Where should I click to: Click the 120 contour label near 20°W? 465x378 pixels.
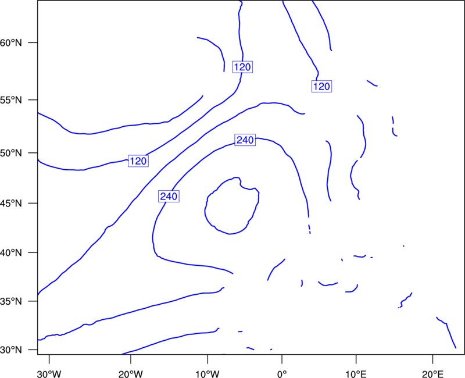click(138, 161)
